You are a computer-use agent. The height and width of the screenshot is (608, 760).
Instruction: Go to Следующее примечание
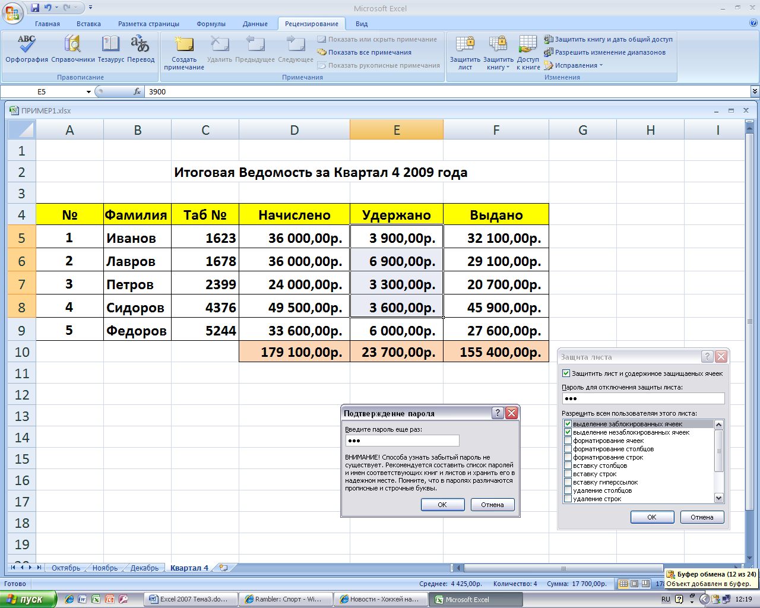tap(296, 49)
